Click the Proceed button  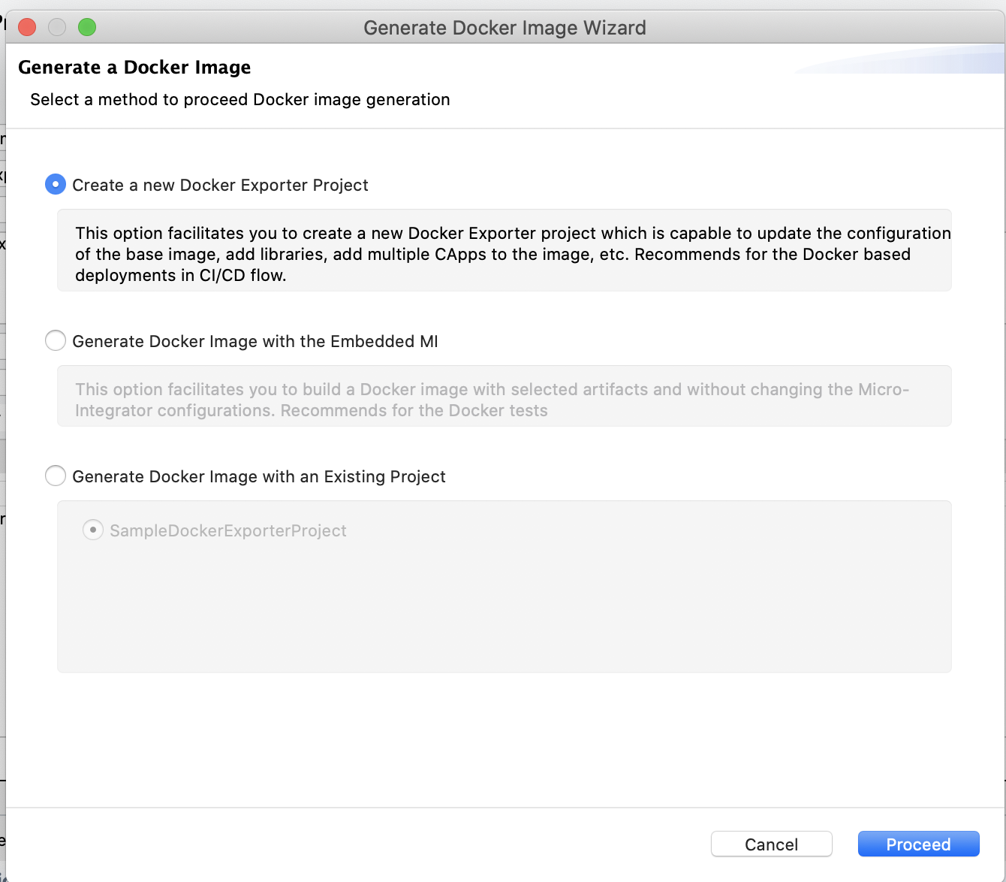(x=918, y=844)
